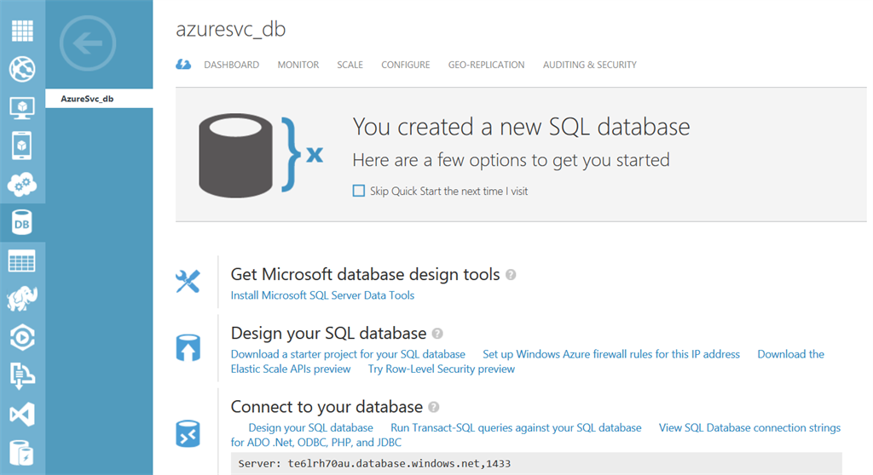873x475 pixels.
Task: Click the back arrow button
Action: coord(89,43)
